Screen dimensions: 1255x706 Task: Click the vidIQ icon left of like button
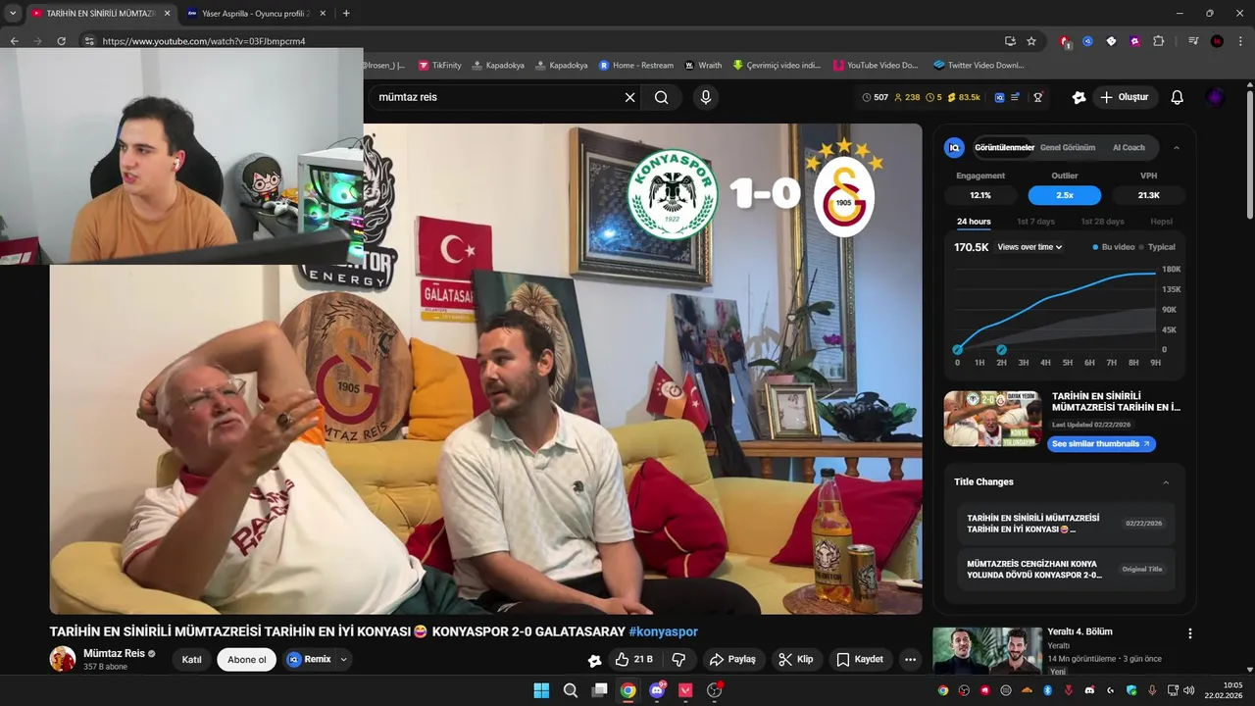594,660
